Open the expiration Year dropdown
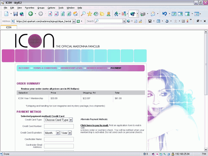 click(x=66, y=133)
